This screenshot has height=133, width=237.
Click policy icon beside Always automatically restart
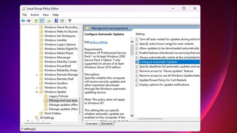(137, 57)
